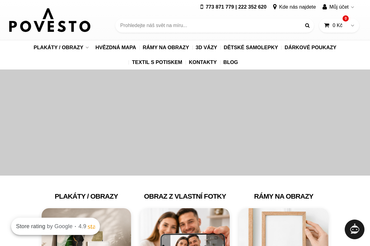
Task: Expand the Můj účet dropdown arrow
Action: tap(352, 7)
